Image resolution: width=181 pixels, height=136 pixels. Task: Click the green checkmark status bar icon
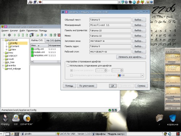click(x=110, y=110)
